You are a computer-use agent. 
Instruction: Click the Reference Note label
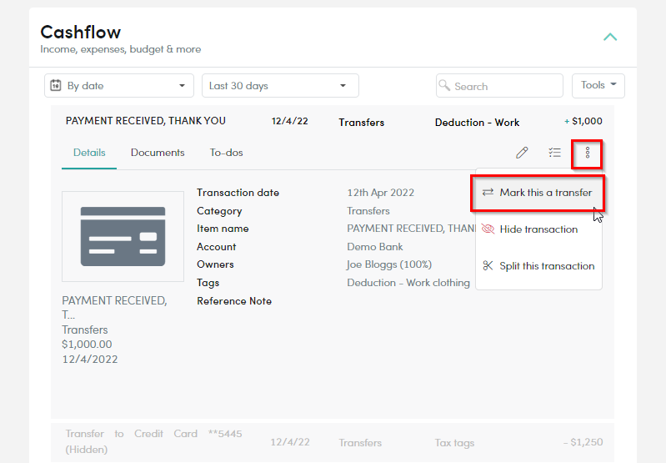234,301
